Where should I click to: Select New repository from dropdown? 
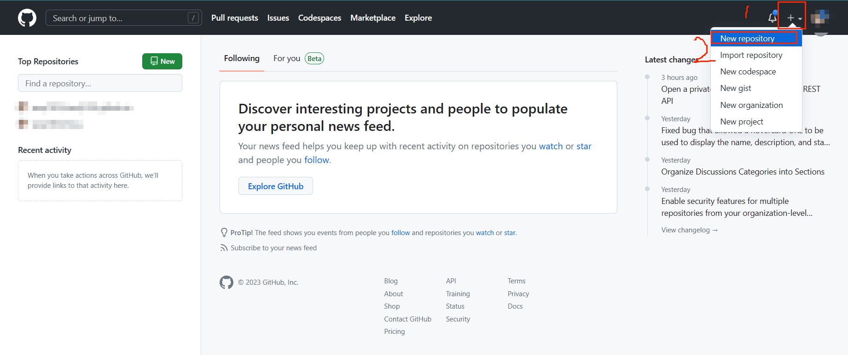click(756, 39)
